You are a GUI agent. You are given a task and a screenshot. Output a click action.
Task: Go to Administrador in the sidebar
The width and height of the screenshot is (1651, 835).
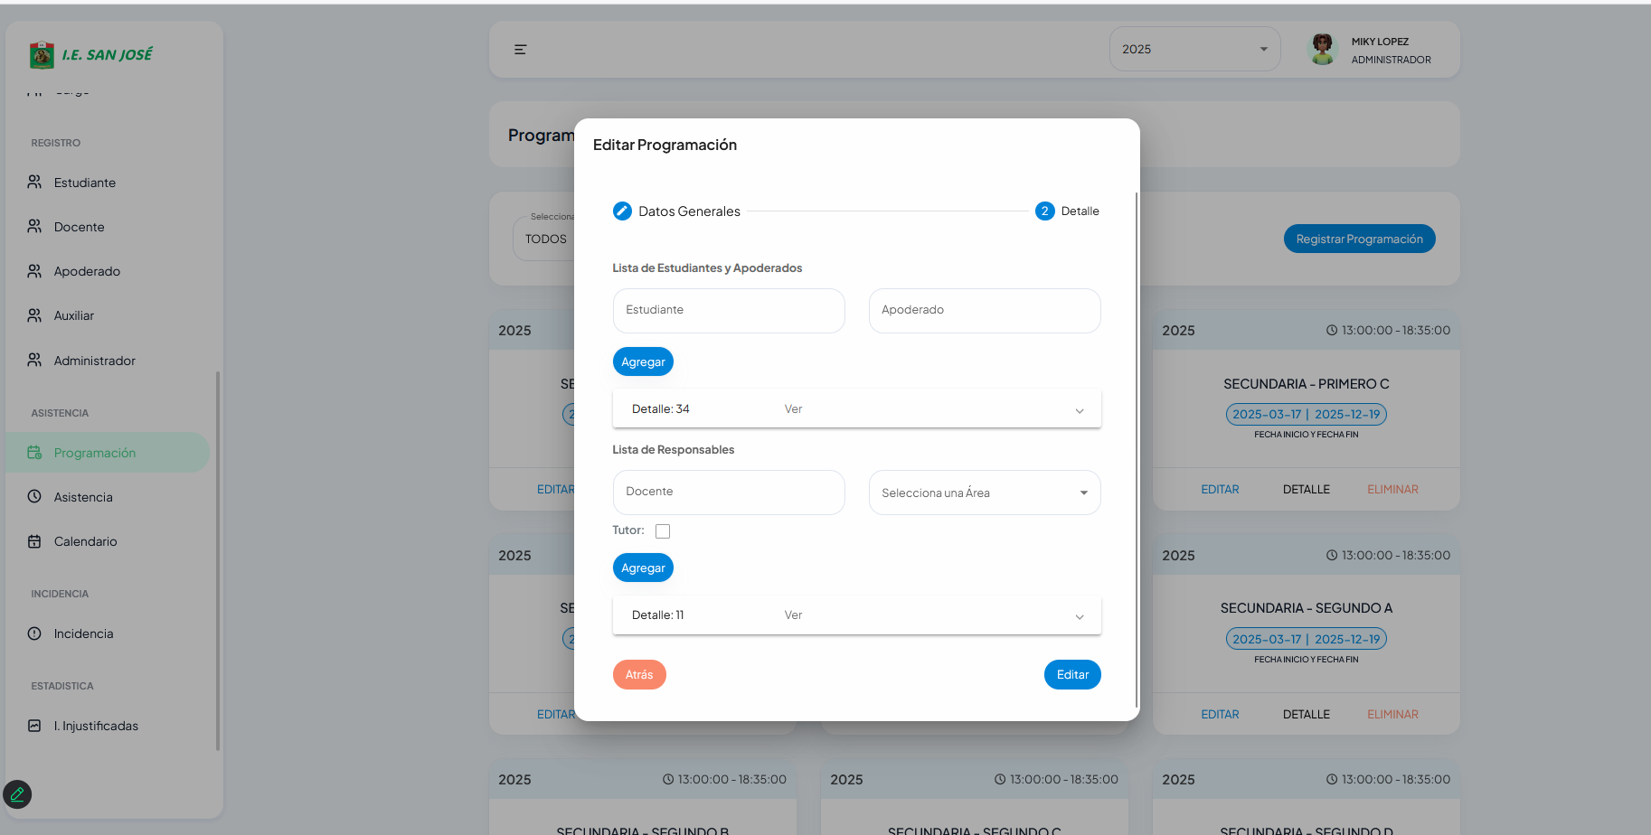tap(94, 361)
